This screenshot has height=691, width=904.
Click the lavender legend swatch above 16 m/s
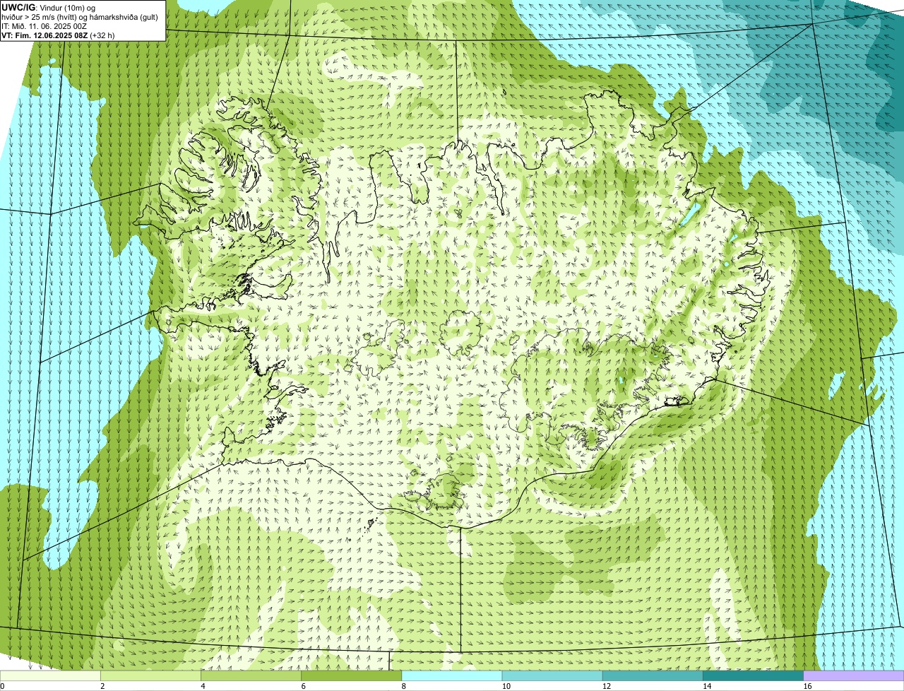(x=854, y=675)
